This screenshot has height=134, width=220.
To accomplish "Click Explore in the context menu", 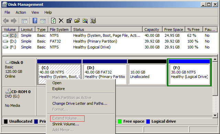I will click(58, 89).
